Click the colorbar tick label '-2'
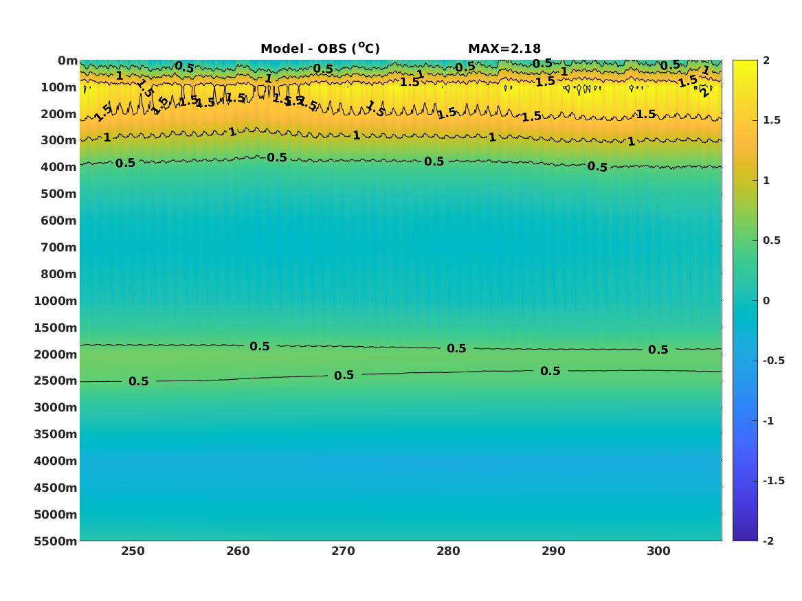Viewport: 802px width, 601px height. coord(768,541)
